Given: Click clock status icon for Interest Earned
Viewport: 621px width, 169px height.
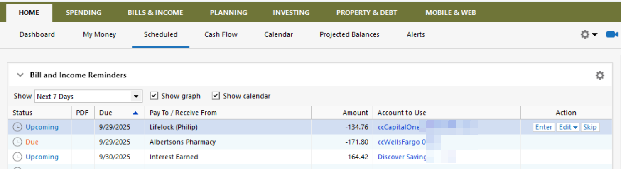Looking at the screenshot, I should [x=17, y=157].
